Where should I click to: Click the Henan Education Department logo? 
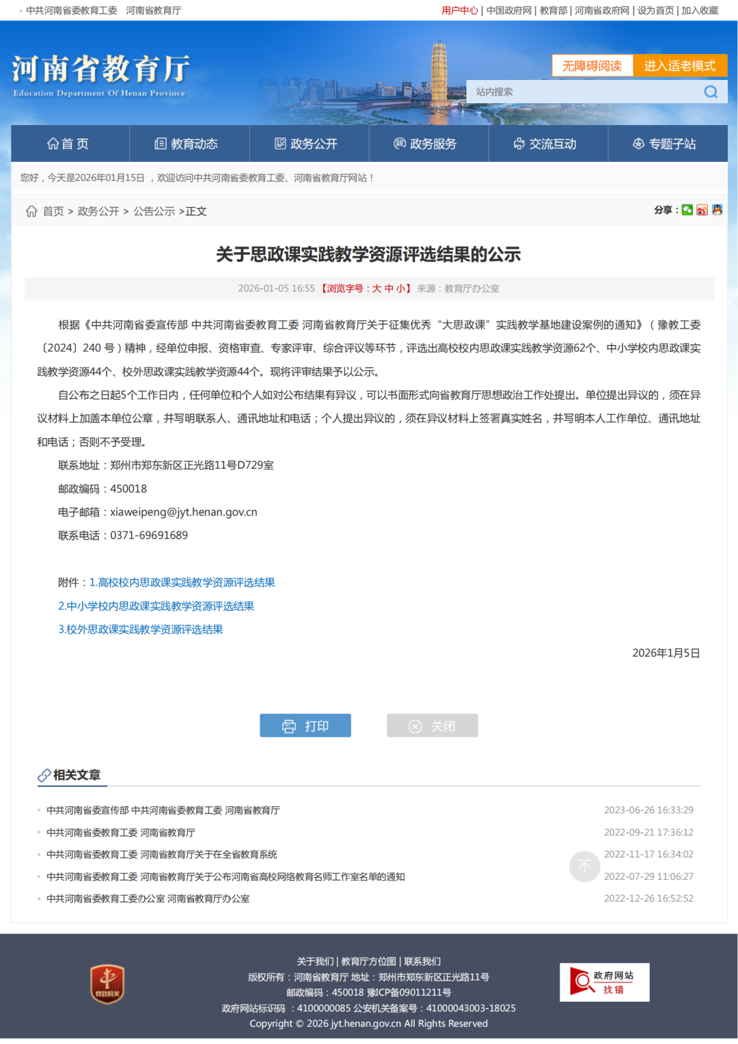100,76
